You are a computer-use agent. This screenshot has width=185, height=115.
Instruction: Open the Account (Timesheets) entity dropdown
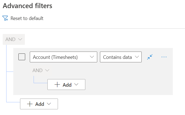[x=63, y=57]
